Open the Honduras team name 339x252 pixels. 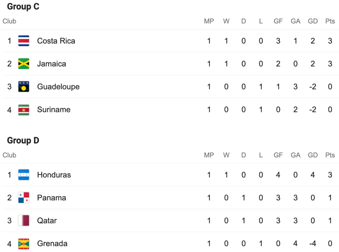[54, 175]
